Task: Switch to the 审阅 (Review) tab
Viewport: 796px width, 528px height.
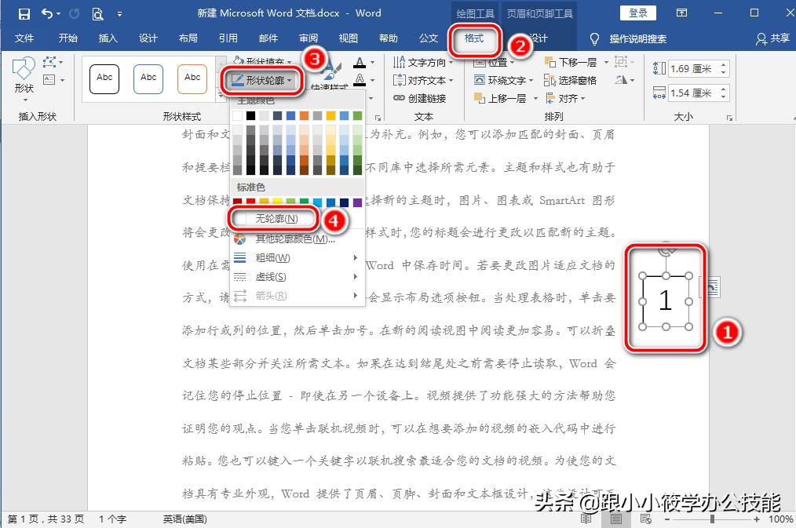Action: (308, 37)
